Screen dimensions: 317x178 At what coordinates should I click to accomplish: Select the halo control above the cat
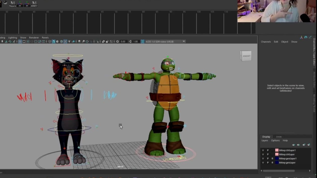point(68,55)
